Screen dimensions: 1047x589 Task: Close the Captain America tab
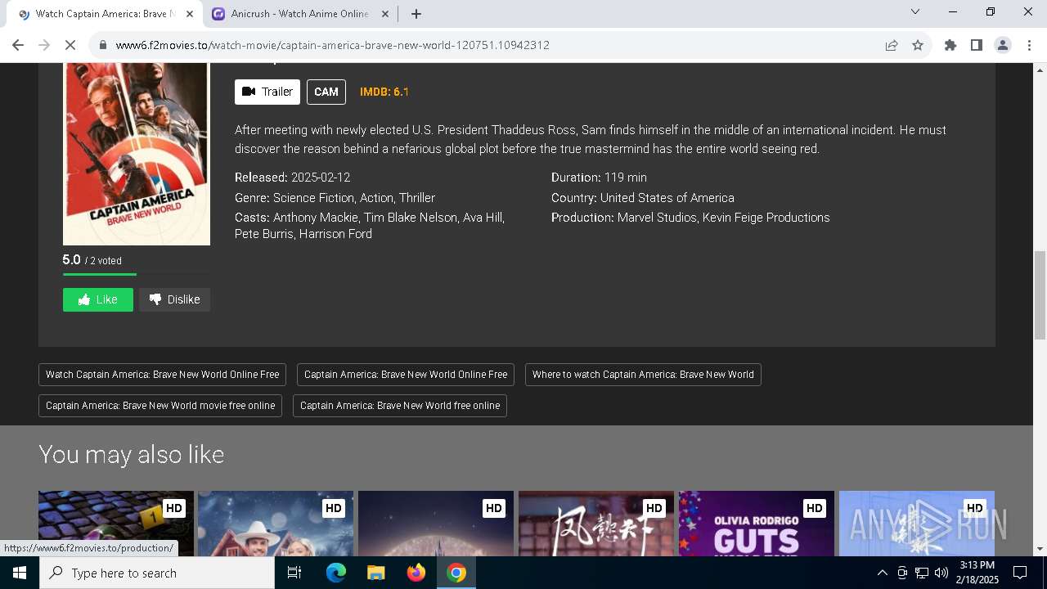(x=190, y=14)
